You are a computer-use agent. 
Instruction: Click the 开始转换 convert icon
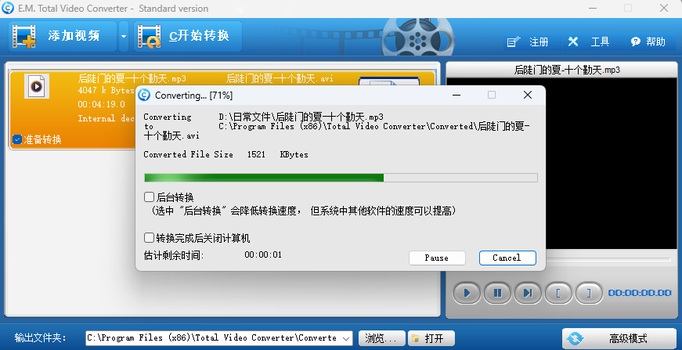[150, 36]
